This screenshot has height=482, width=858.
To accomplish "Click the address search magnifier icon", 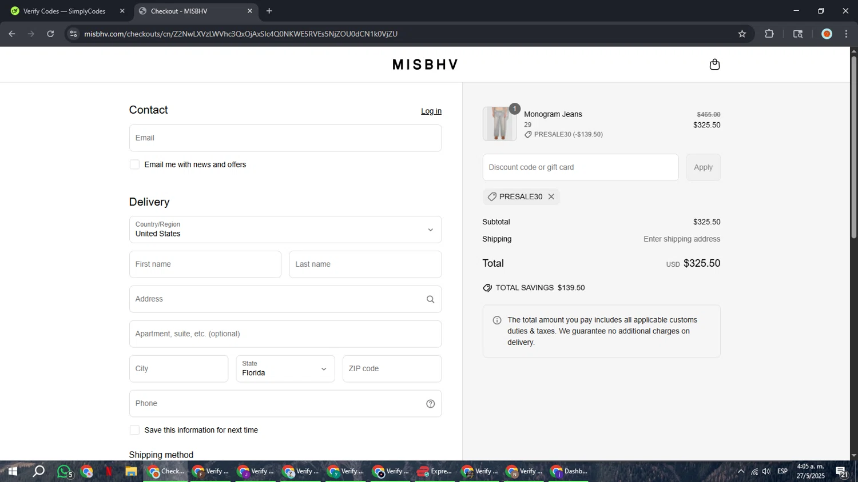I will tap(430, 299).
